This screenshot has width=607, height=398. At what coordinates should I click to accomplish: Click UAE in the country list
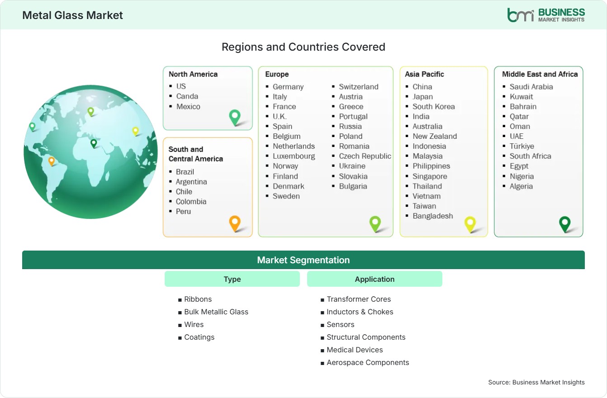point(517,136)
